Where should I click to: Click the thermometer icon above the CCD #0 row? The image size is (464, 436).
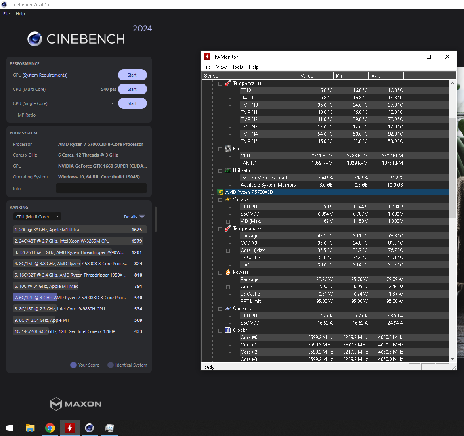228,228
